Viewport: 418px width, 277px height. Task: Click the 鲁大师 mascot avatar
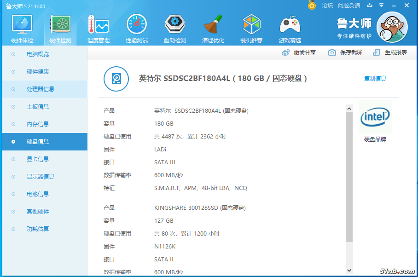392,27
